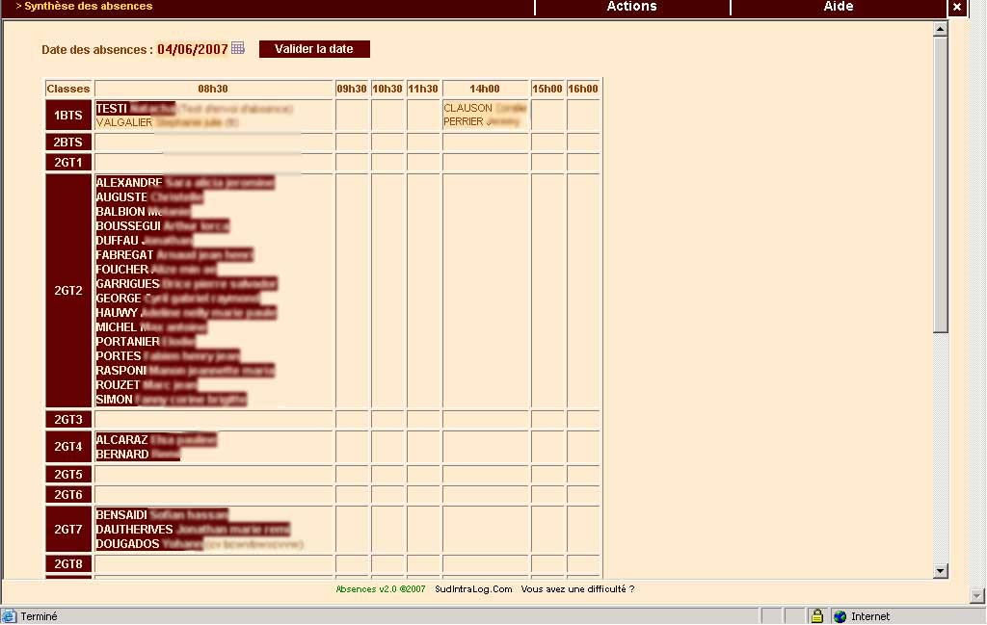Screen dimensions: 987x625
Task: Select the 2GT2 class cell
Action: 68,291
